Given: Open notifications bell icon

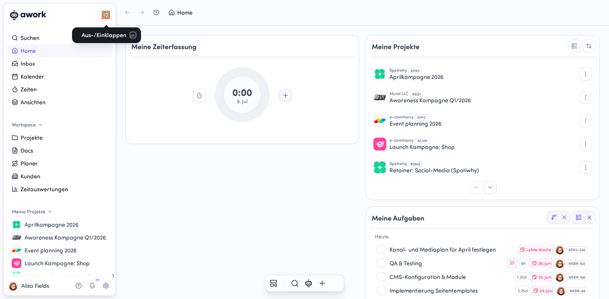Looking at the screenshot, I should tap(92, 286).
